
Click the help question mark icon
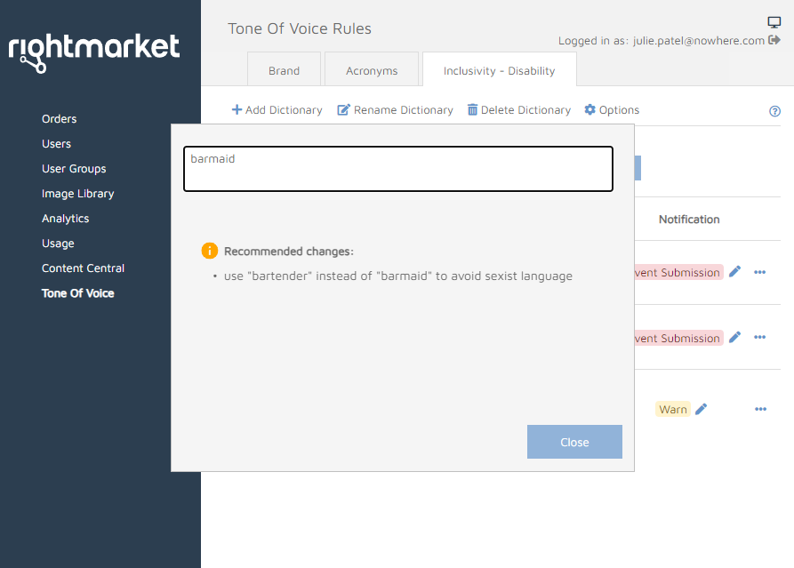point(774,111)
